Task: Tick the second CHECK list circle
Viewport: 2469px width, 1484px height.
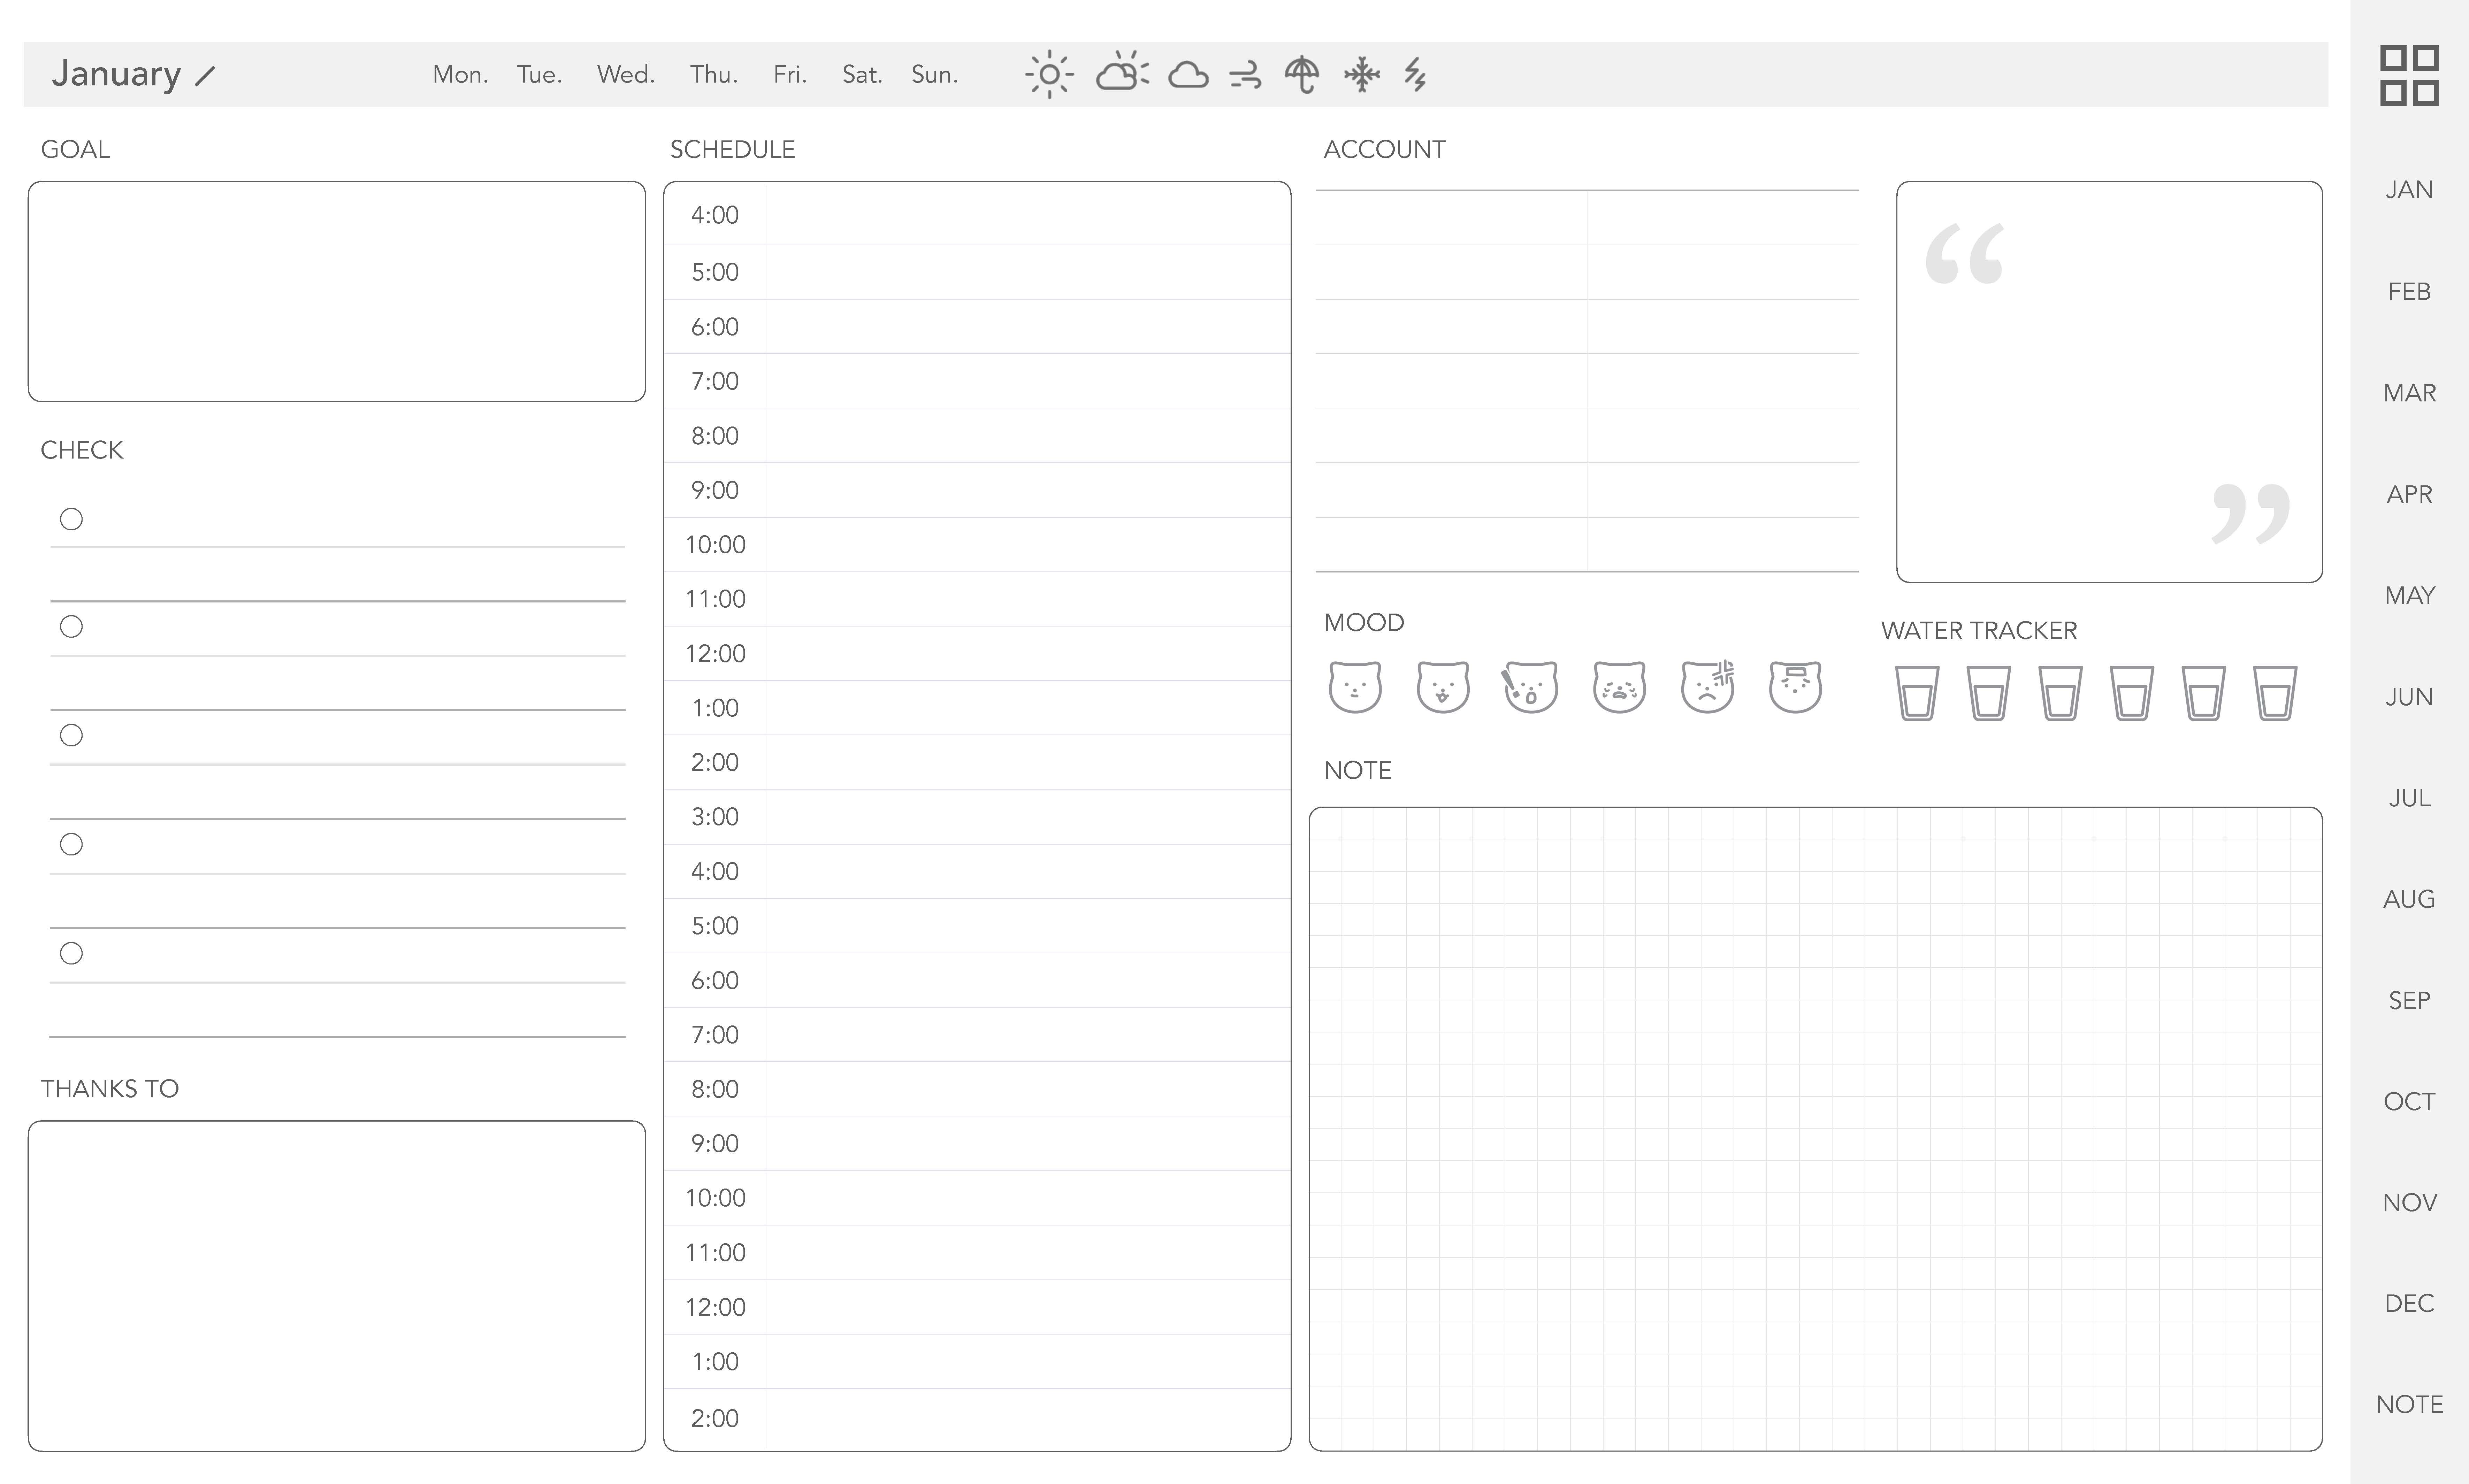Action: (x=71, y=627)
